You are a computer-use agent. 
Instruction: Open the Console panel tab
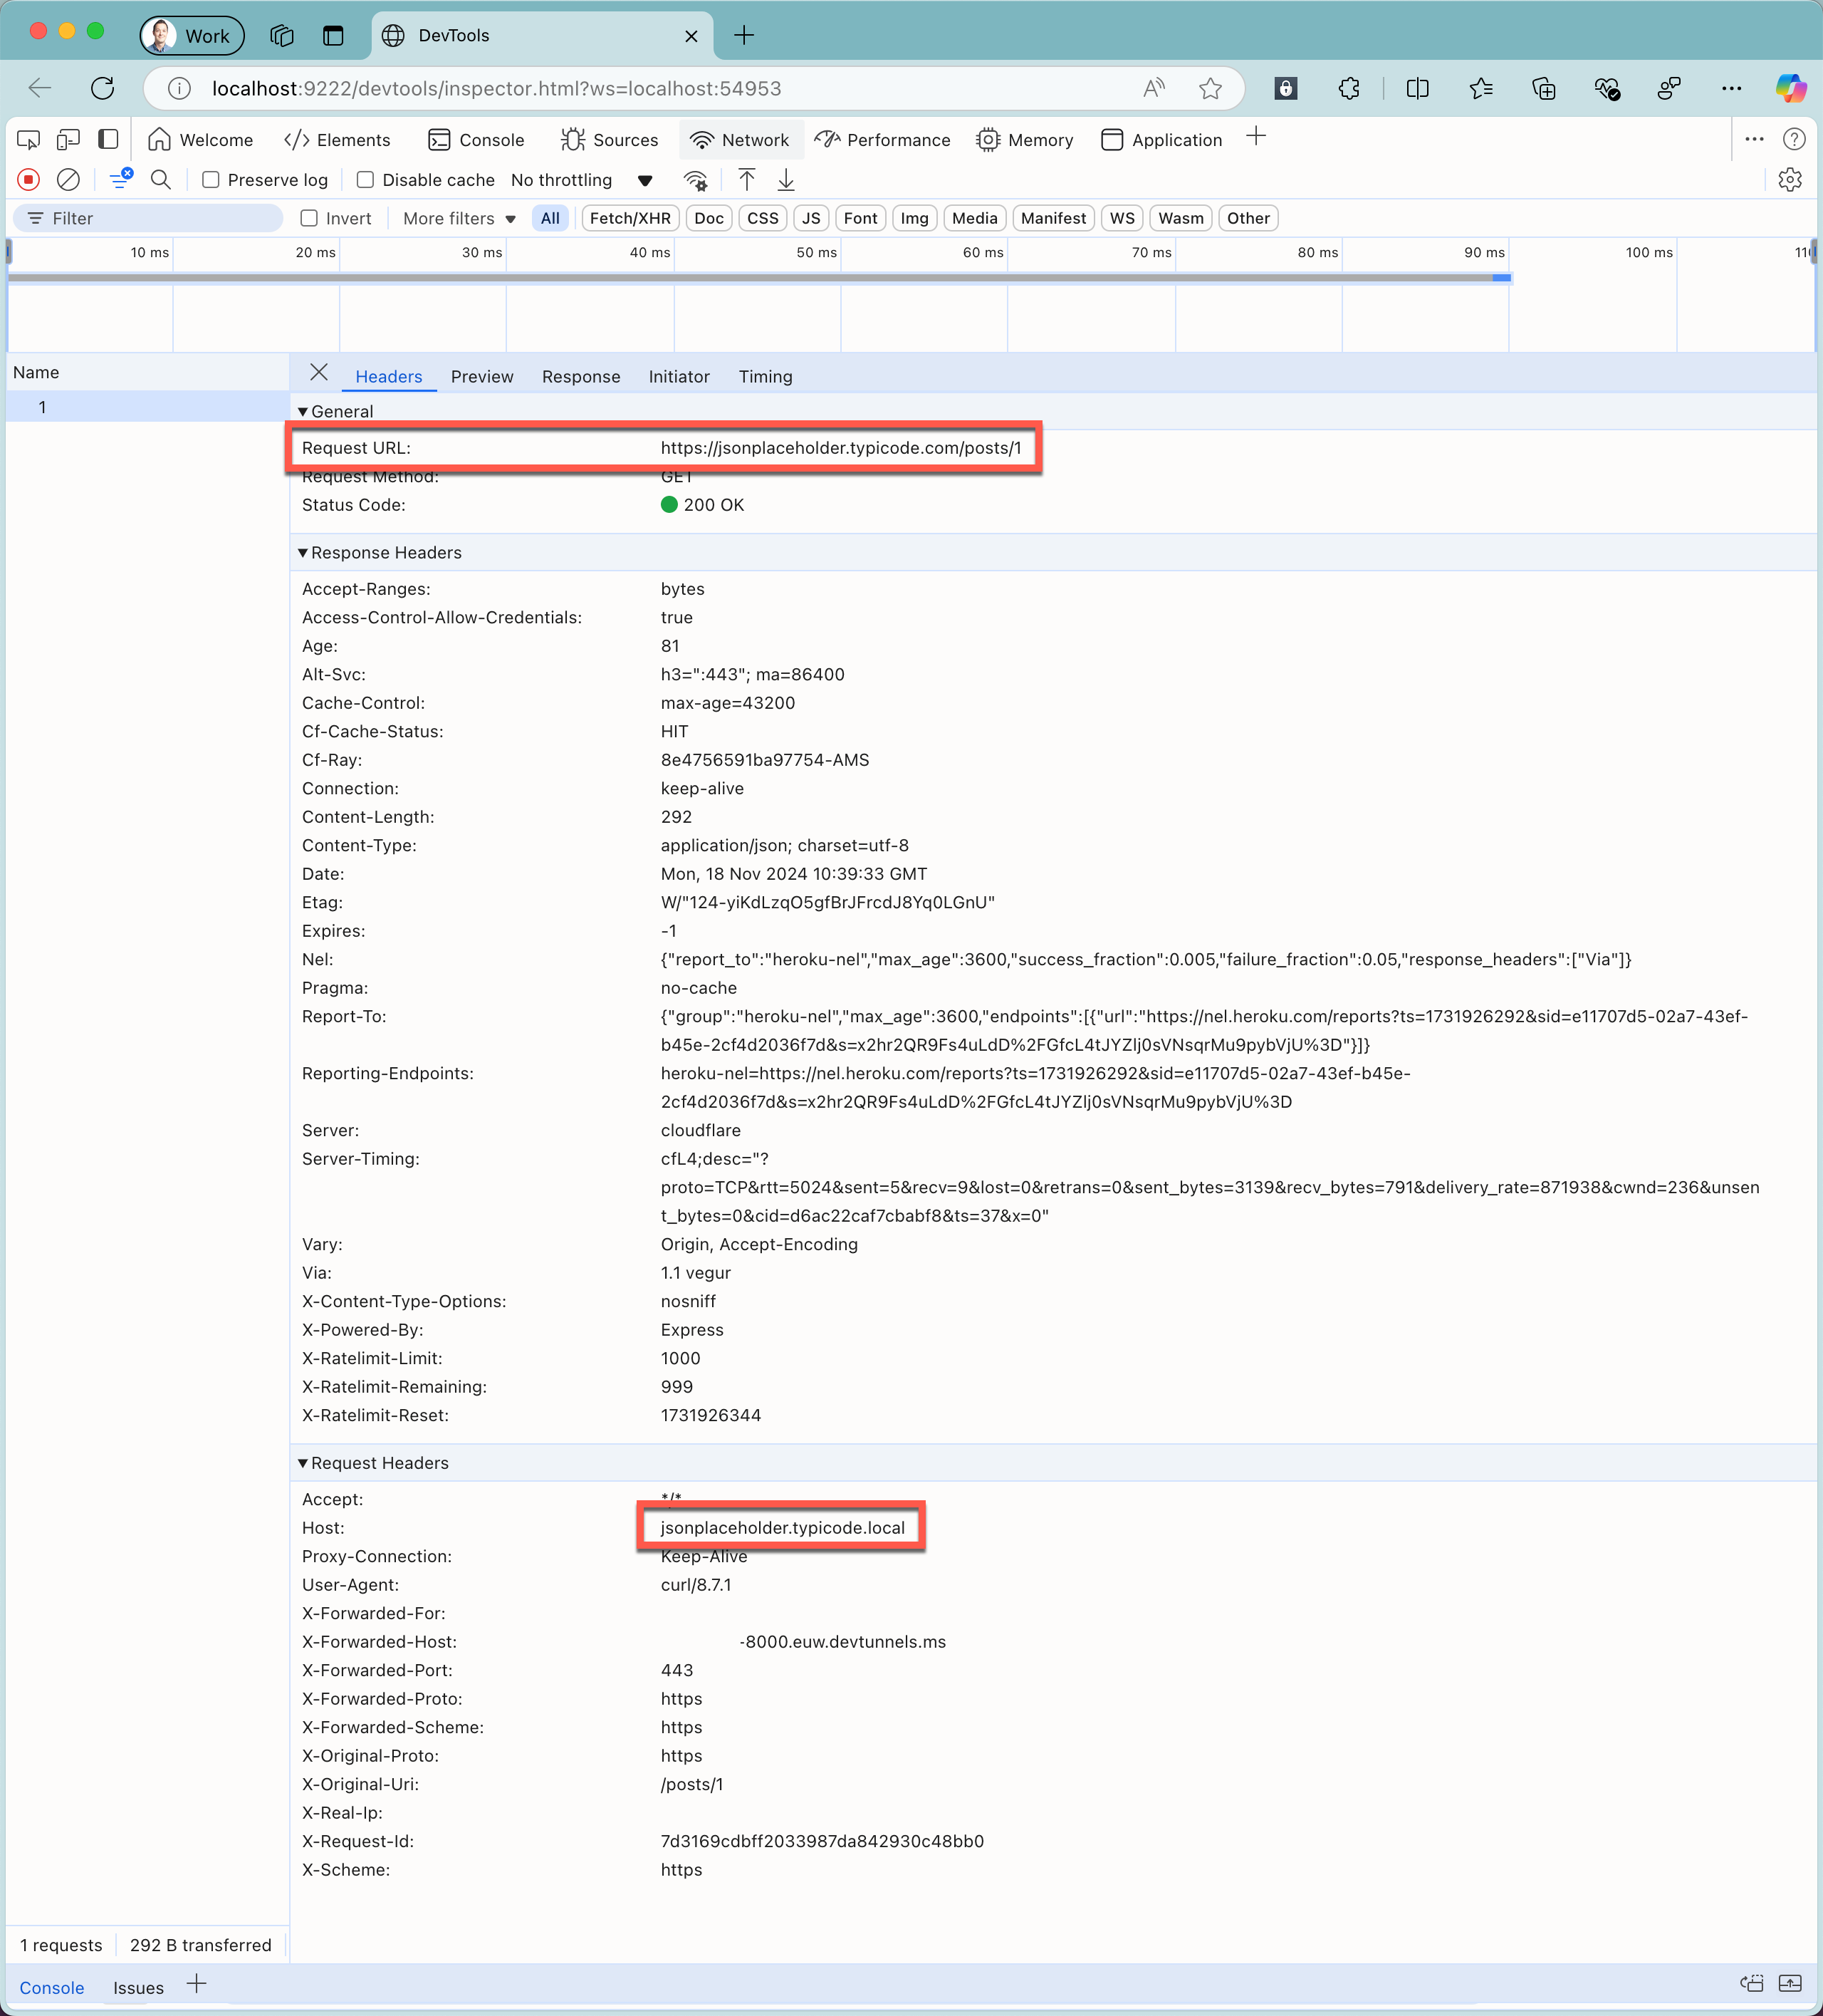[476, 140]
